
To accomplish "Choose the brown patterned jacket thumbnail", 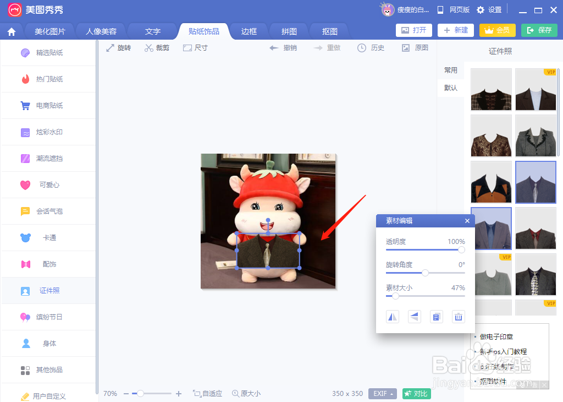I will 491,136.
